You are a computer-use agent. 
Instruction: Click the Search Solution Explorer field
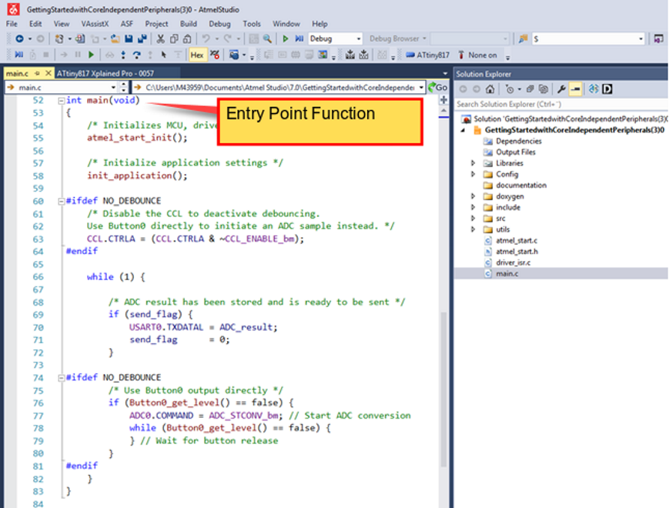click(x=561, y=104)
